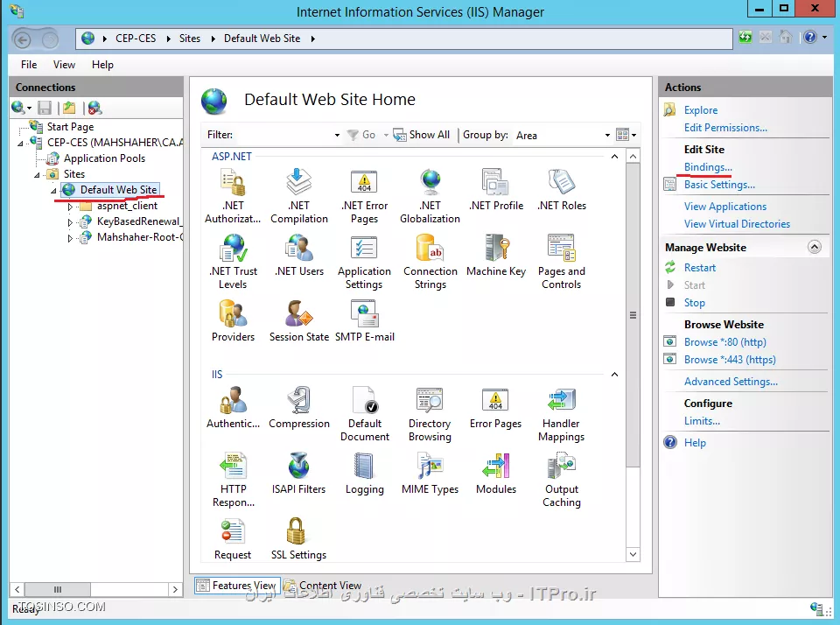The image size is (840, 625).
Task: Click Browse *:443 (https) link
Action: (730, 360)
